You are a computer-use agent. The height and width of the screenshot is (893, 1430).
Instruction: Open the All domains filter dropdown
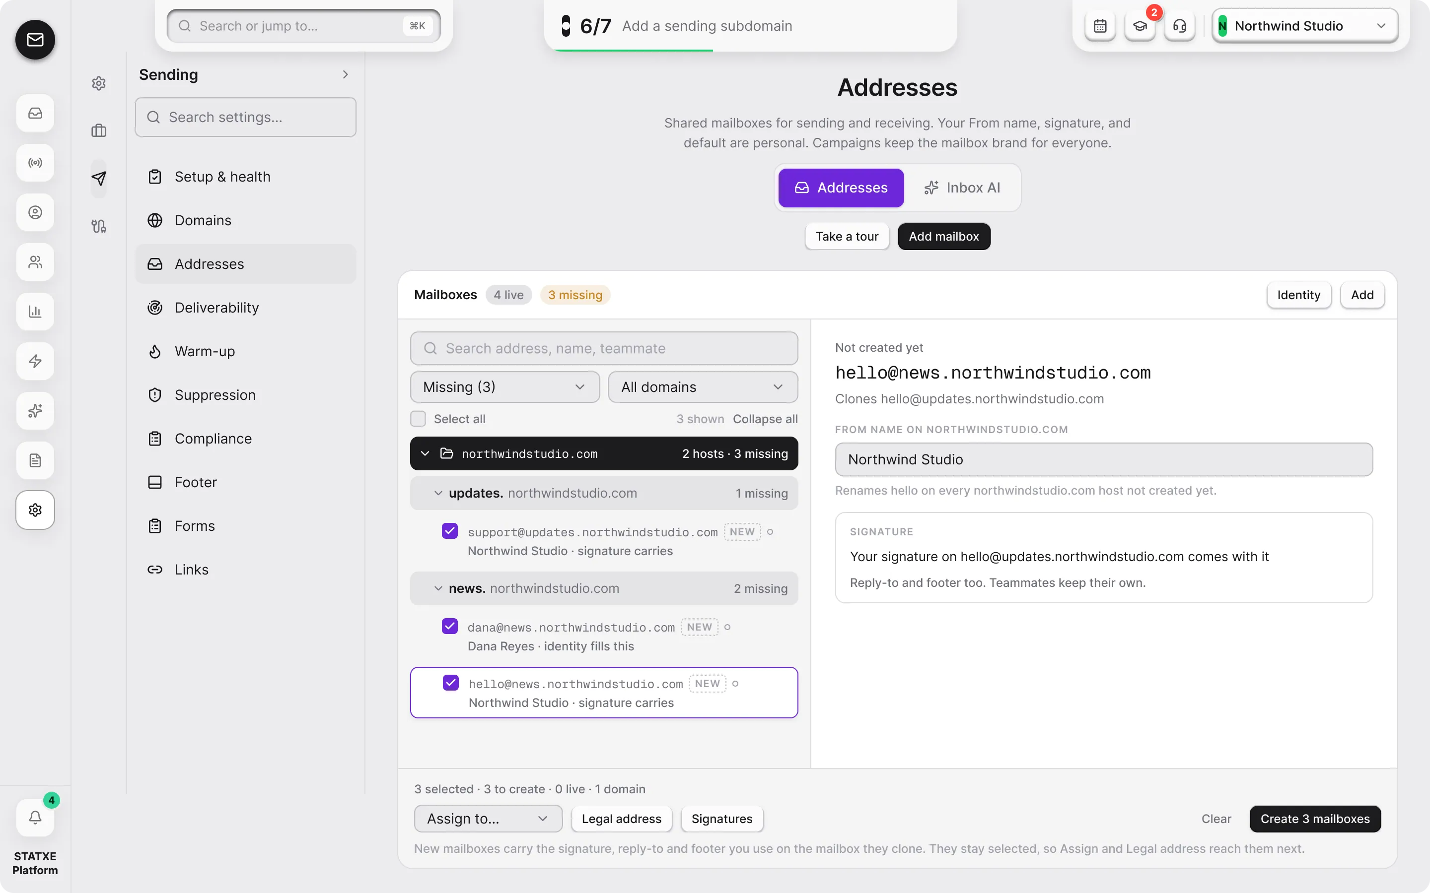703,387
